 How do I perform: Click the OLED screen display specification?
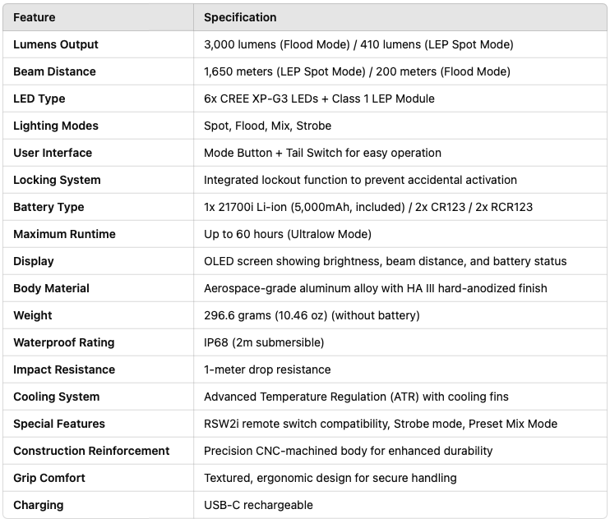pyautogui.click(x=385, y=261)
